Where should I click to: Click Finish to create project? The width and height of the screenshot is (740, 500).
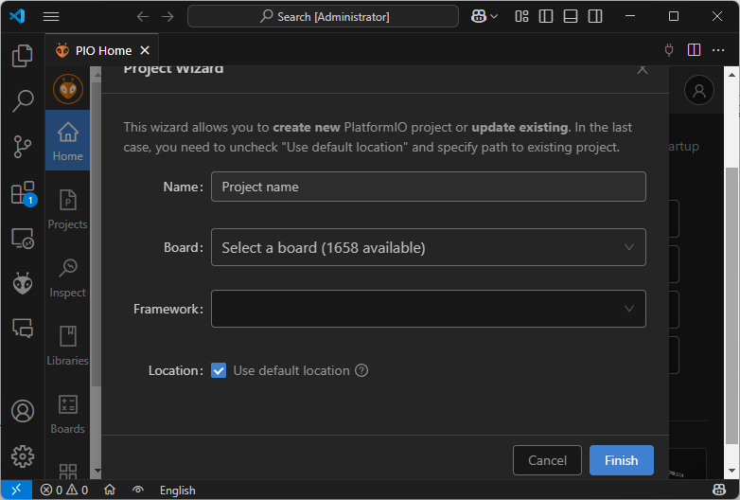click(621, 460)
